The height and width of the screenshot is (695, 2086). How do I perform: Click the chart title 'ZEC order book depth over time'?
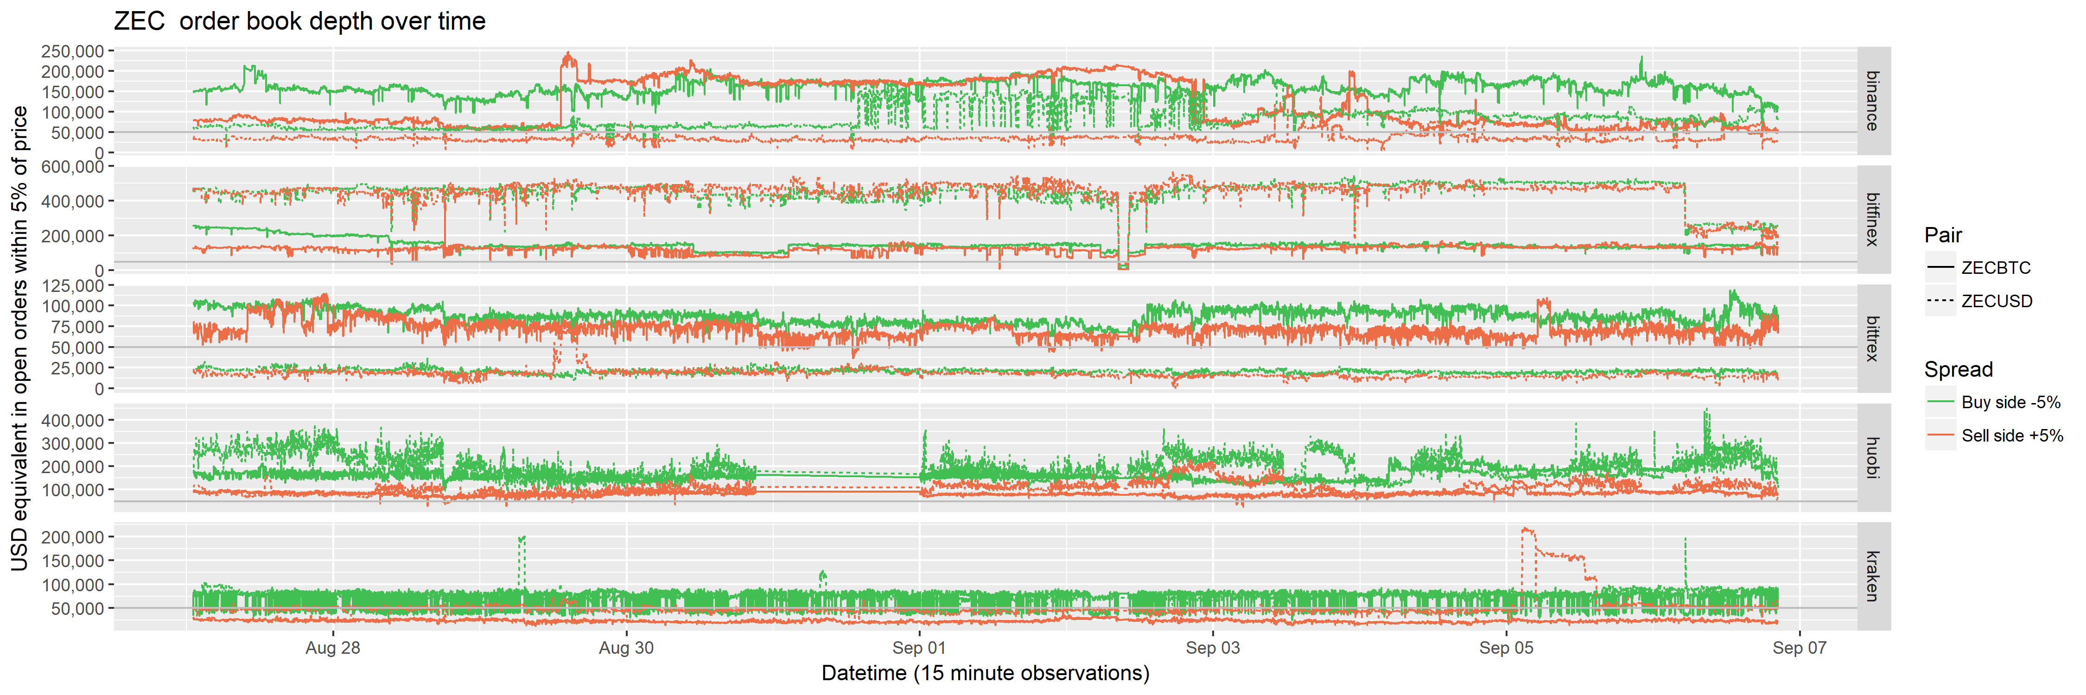299,21
